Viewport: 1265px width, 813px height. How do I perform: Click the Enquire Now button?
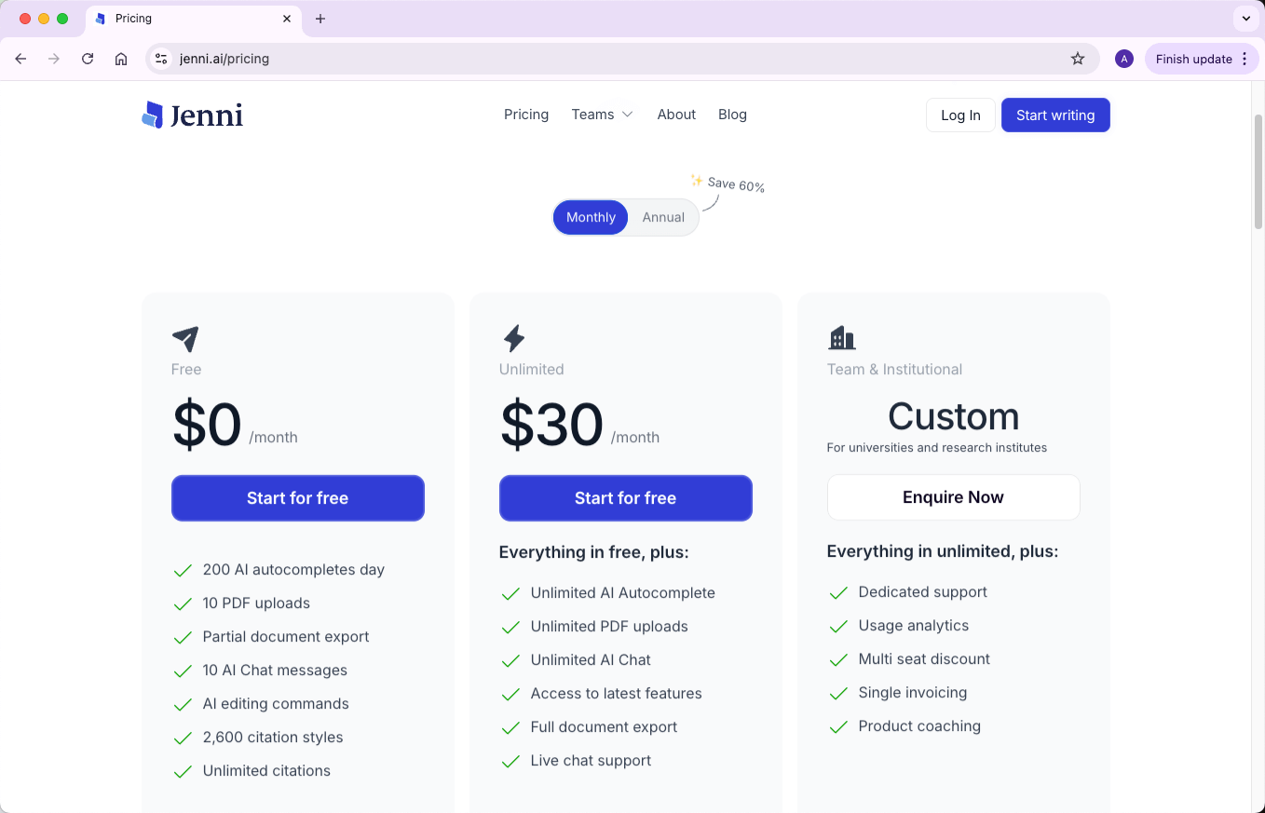[953, 497]
